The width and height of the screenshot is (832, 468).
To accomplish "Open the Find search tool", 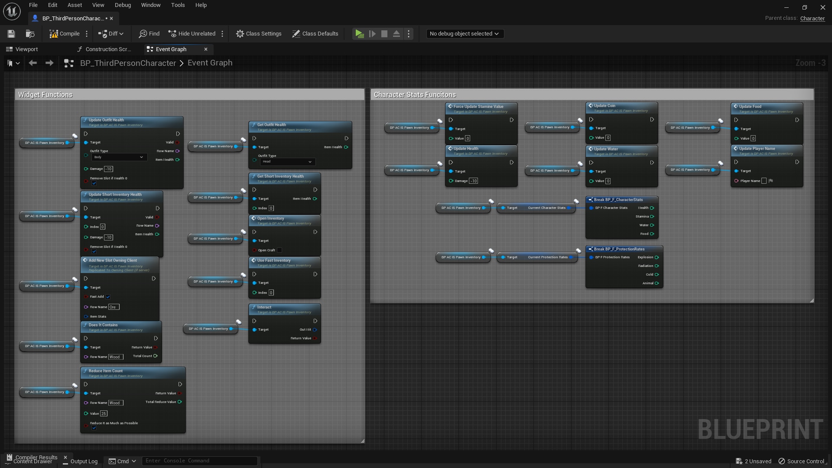I will (149, 33).
